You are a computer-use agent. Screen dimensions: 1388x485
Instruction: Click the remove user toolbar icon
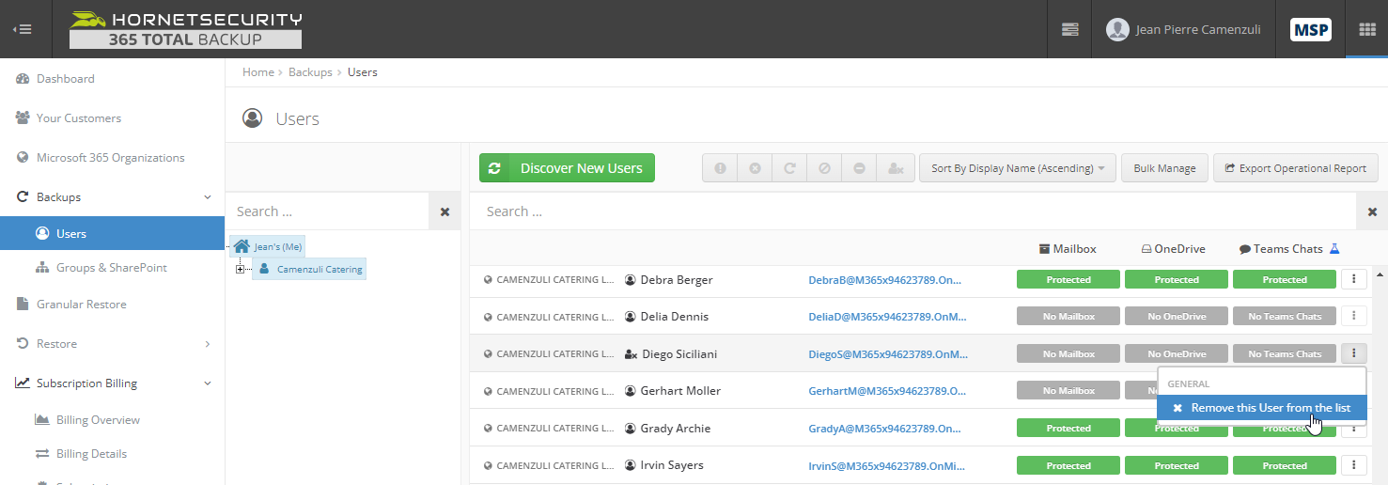point(896,168)
